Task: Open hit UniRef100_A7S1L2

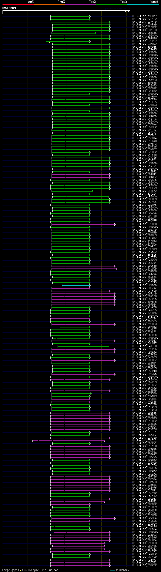Action: pos(144,19)
